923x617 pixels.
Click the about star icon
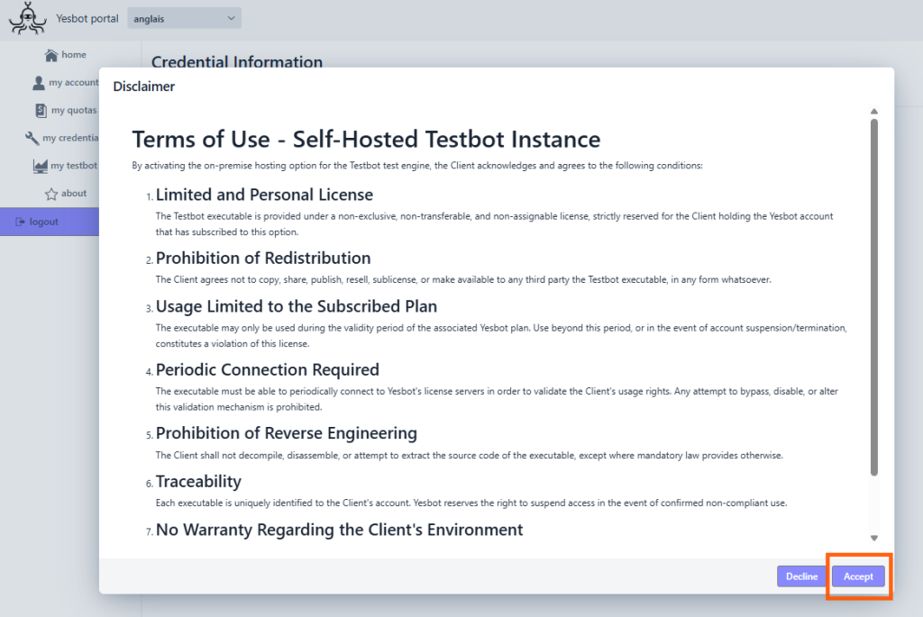(51, 194)
